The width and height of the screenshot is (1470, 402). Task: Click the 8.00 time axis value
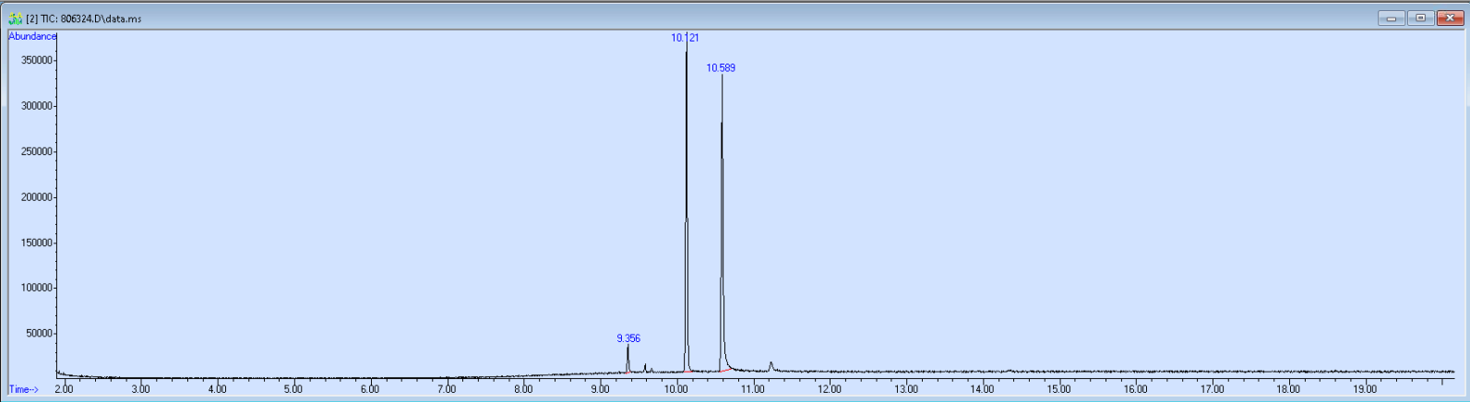[x=523, y=389]
